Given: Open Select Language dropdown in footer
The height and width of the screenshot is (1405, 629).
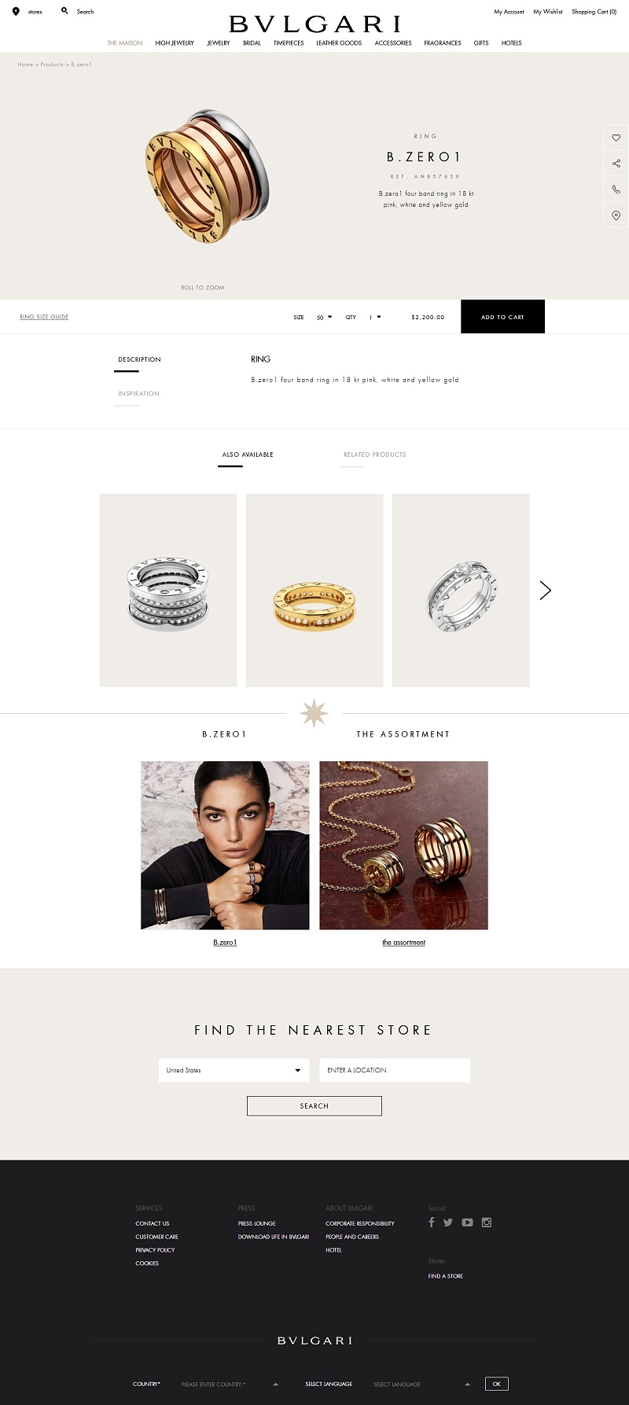Looking at the screenshot, I should click(x=421, y=1384).
